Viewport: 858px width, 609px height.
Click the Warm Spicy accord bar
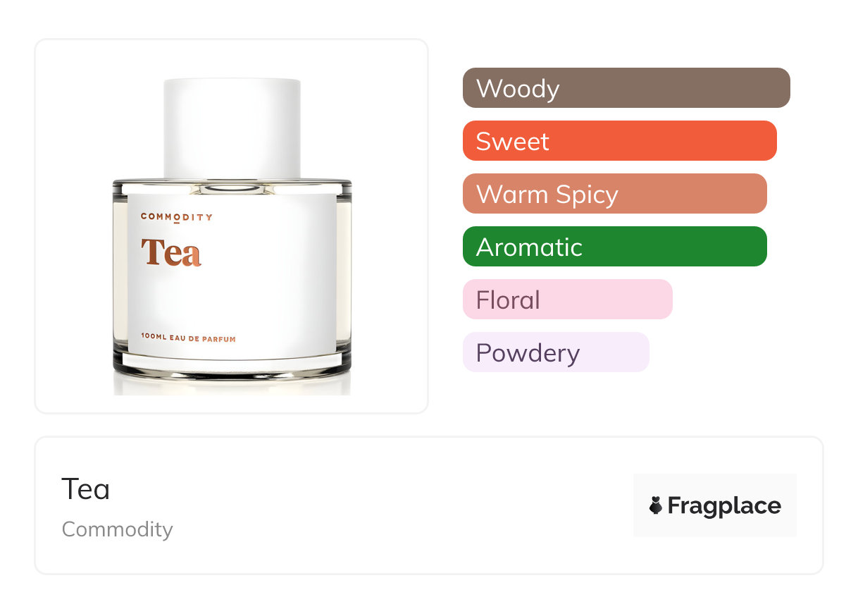pos(615,194)
